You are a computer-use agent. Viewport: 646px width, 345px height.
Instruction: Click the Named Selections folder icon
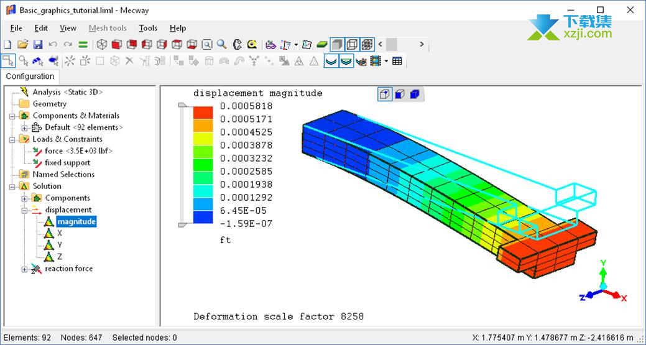24,174
